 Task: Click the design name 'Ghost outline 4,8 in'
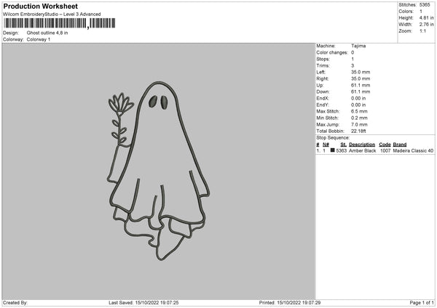click(x=47, y=33)
